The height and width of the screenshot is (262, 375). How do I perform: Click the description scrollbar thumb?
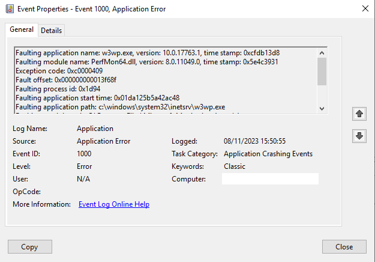pyautogui.click(x=322, y=72)
